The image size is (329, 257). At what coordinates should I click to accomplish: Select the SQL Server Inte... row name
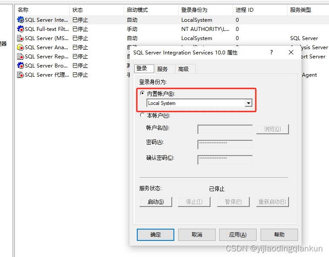tap(46, 20)
